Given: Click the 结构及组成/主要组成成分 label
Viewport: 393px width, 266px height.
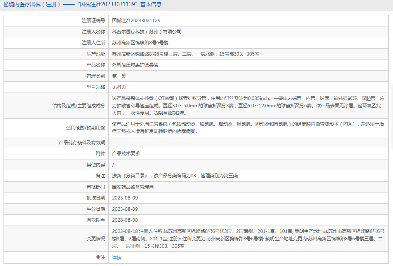Looking at the screenshot, I should (78, 106).
